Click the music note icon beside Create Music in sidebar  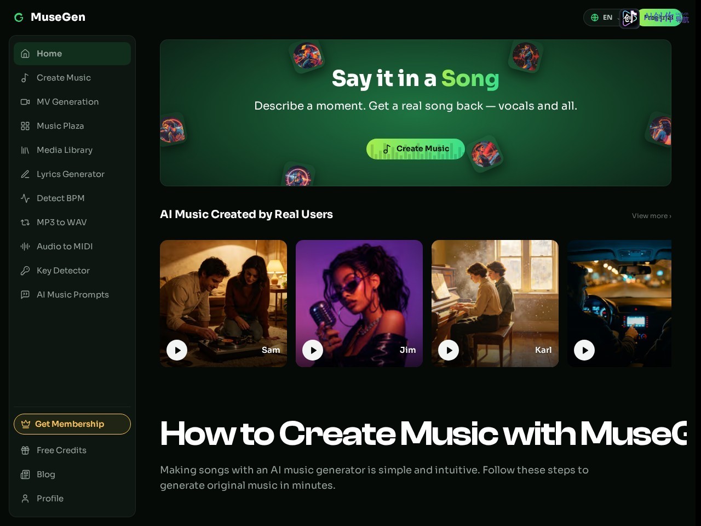[25, 78]
